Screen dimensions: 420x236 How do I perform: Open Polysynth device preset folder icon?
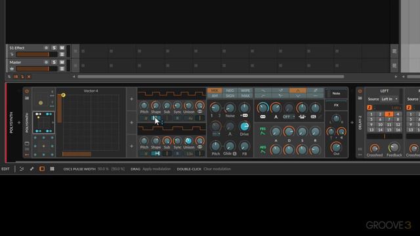pyautogui.click(x=27, y=98)
